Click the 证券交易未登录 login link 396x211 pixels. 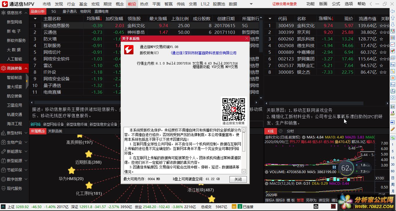(x=285, y=4)
